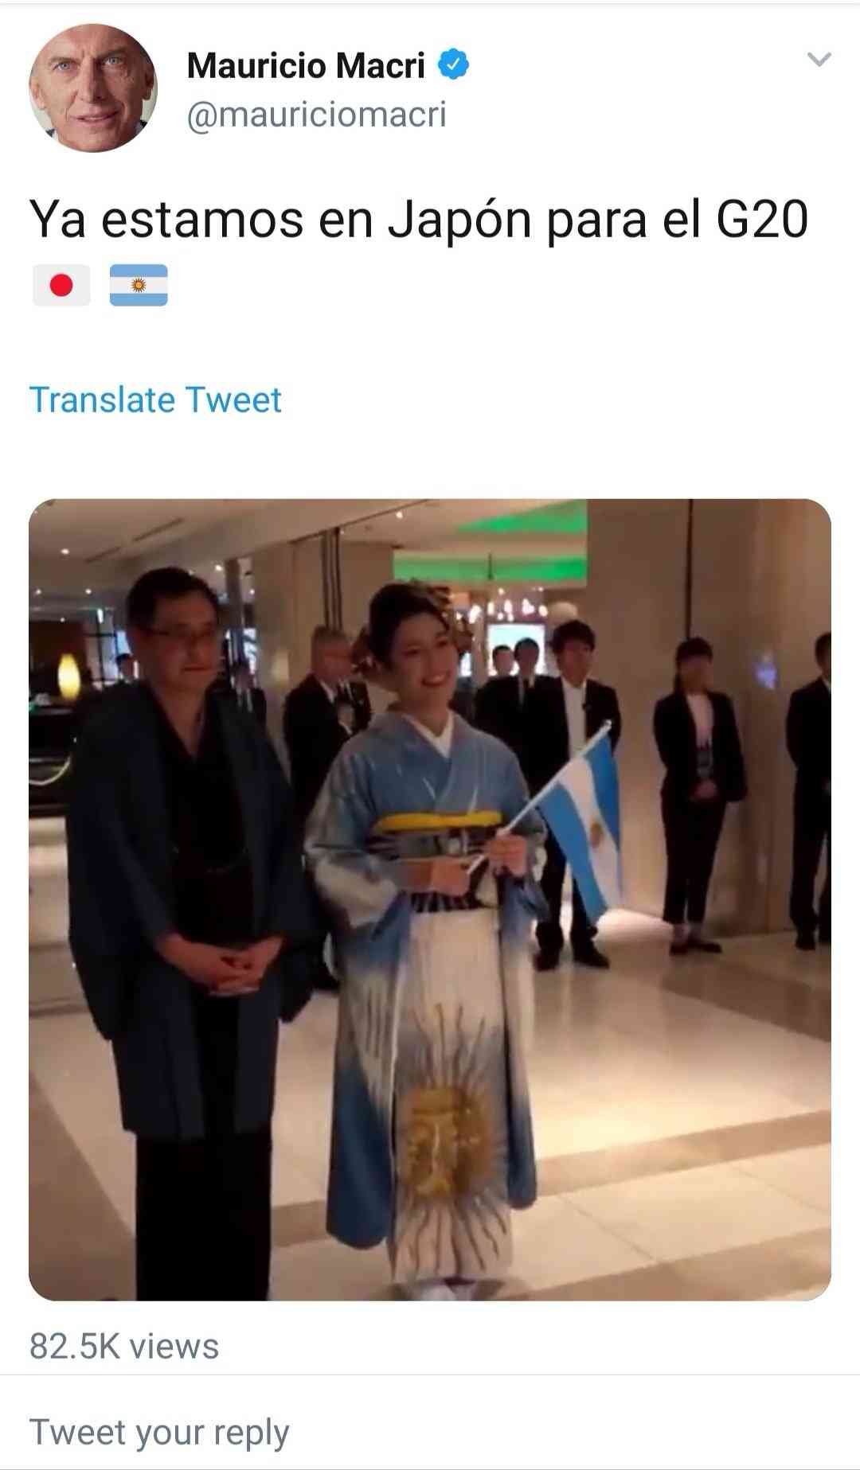Click the tweet text about Japón

(x=419, y=219)
